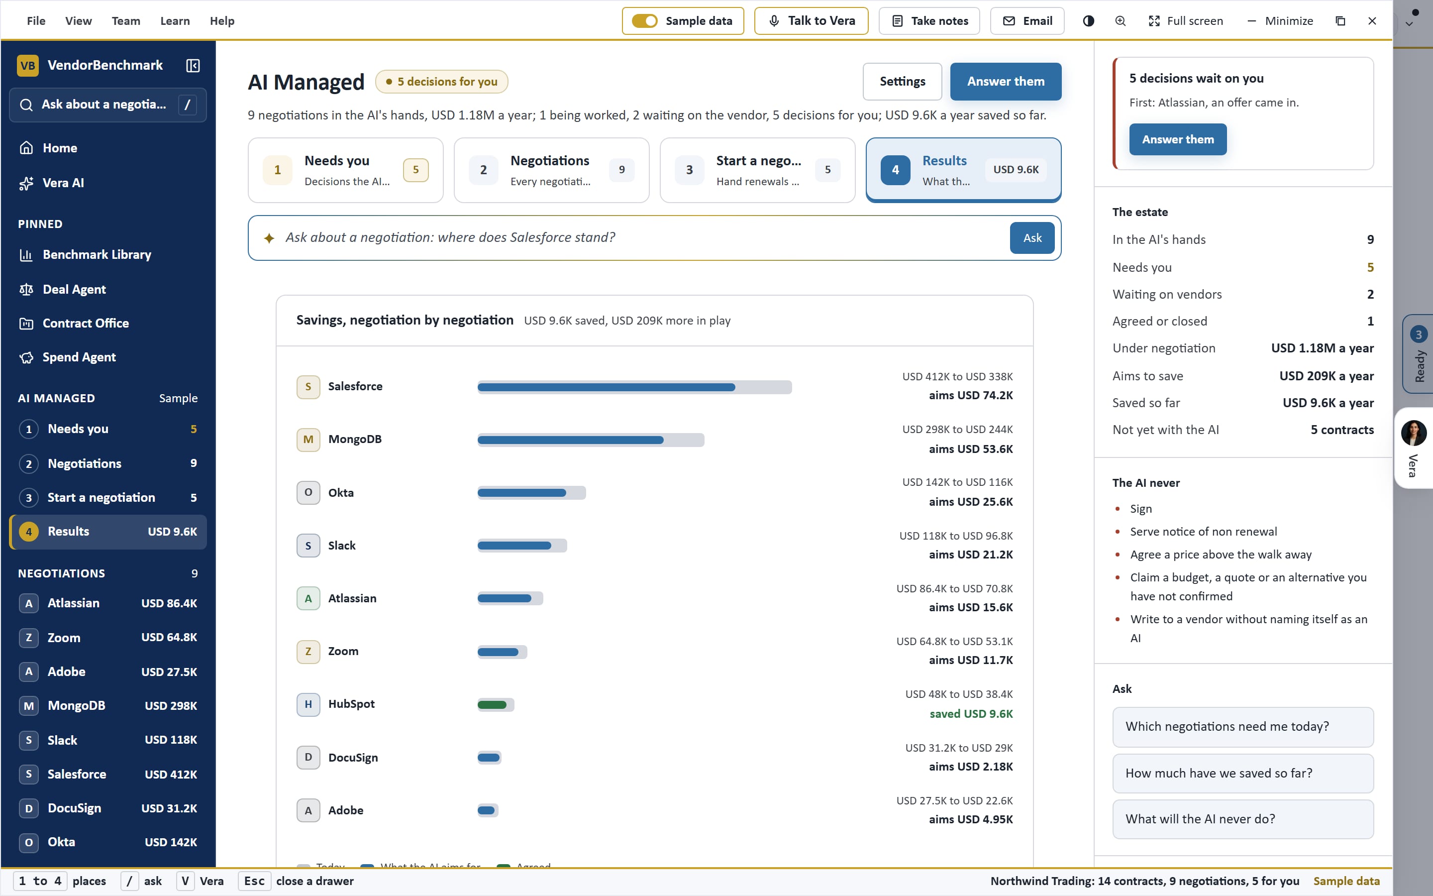Toggle the contrast theme icon
Viewport: 1433px width, 896px height.
pyautogui.click(x=1088, y=21)
